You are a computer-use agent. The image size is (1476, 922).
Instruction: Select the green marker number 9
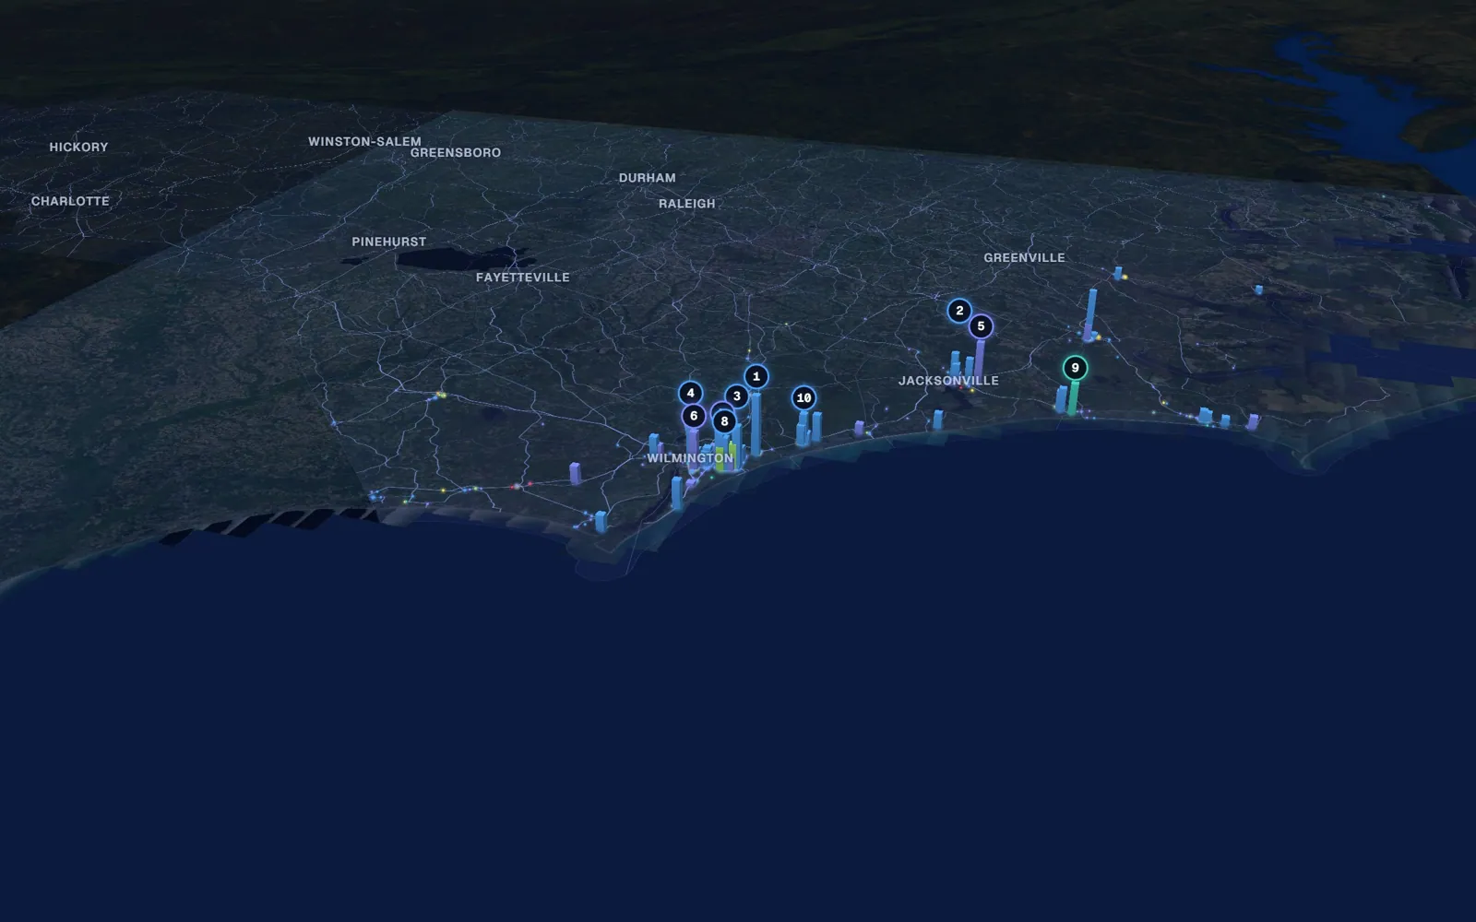pos(1075,368)
